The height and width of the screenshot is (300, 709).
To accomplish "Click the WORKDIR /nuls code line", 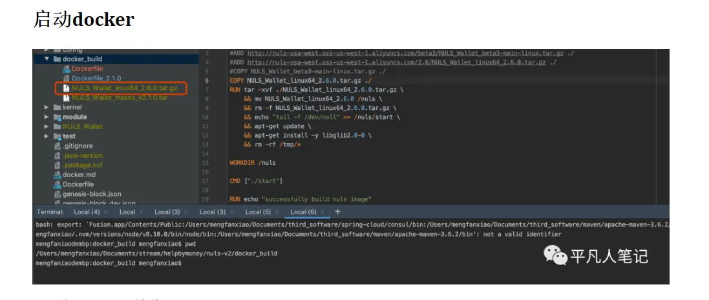I will coord(252,162).
